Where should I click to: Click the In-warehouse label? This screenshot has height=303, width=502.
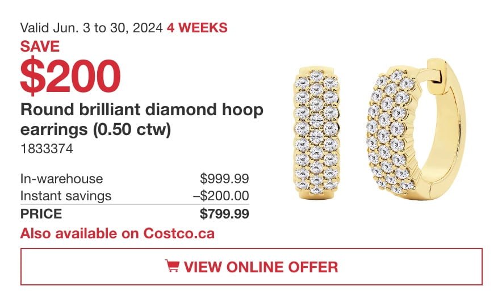pyautogui.click(x=61, y=179)
